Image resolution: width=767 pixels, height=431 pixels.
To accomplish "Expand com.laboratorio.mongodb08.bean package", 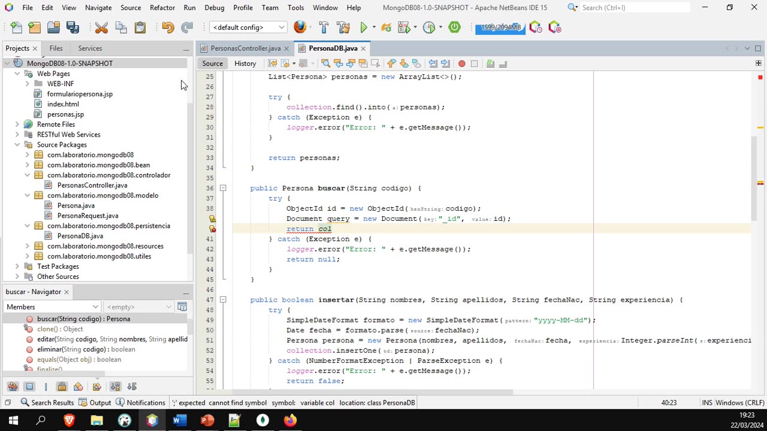I will 27,165.
